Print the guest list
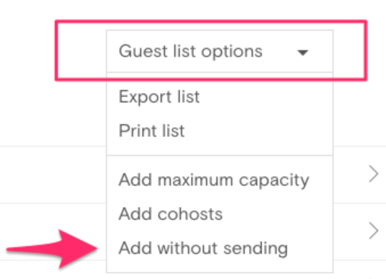386x279 pixels. click(x=152, y=131)
